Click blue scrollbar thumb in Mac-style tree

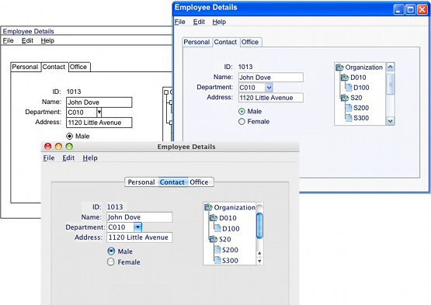(x=259, y=225)
